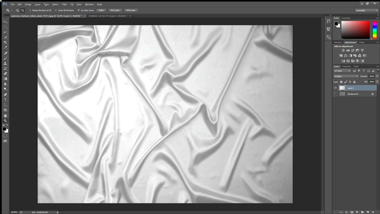This screenshot has height=214, width=380.
Task: Select the Pen tool
Action: 5,95
